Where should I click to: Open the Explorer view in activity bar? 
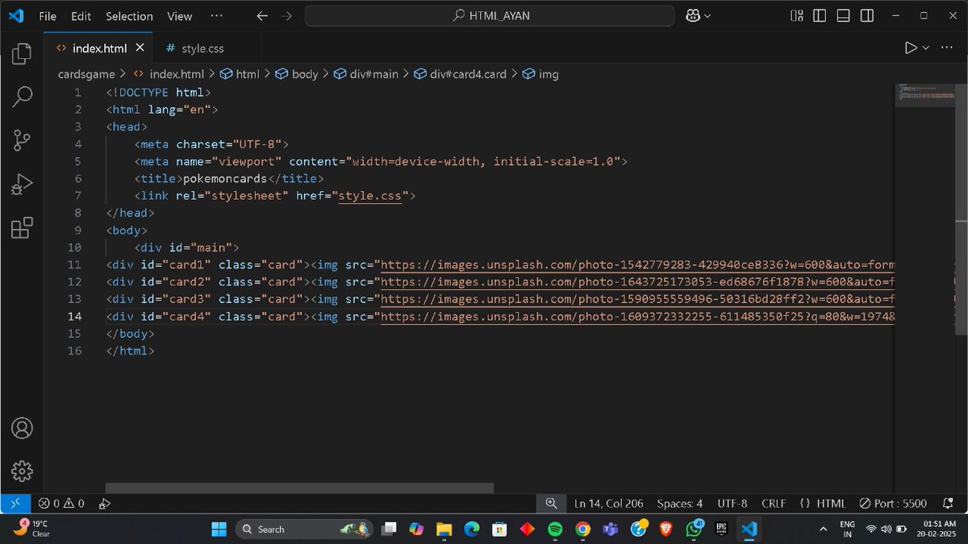22,55
